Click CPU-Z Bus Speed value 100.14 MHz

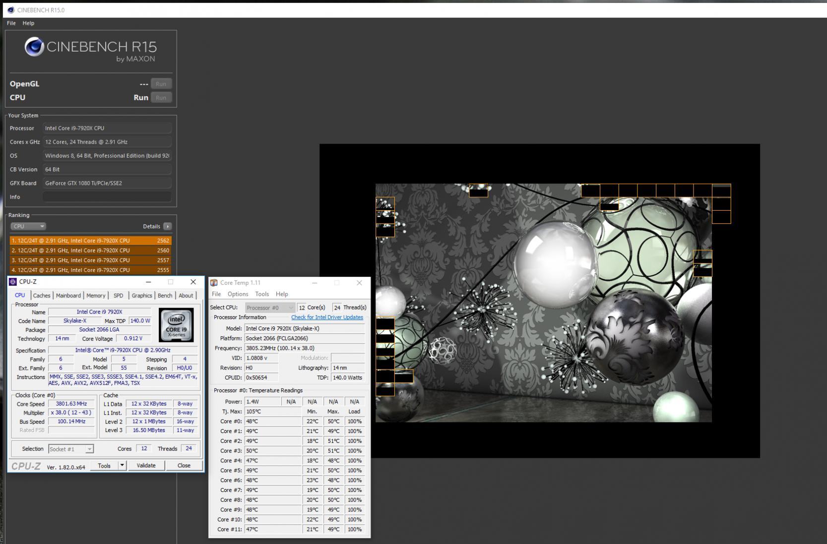[71, 422]
